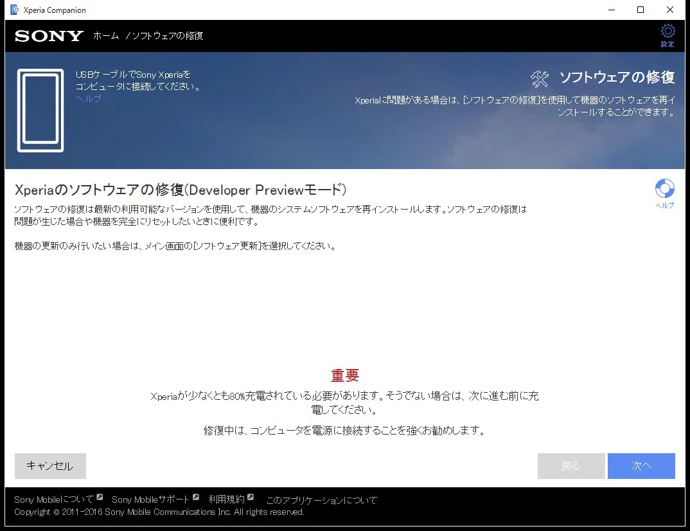Click the round help lifebuoy icon
Image resolution: width=690 pixels, height=531 pixels.
(x=664, y=188)
